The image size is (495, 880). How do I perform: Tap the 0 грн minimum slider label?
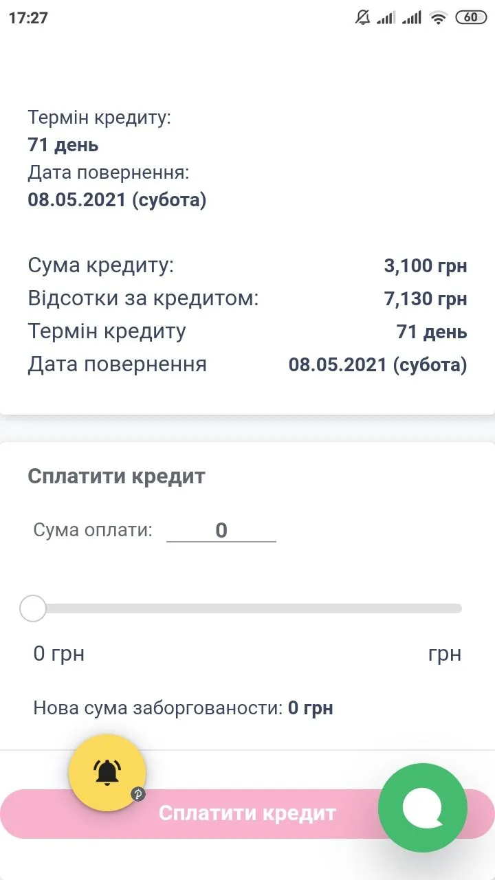coord(59,653)
